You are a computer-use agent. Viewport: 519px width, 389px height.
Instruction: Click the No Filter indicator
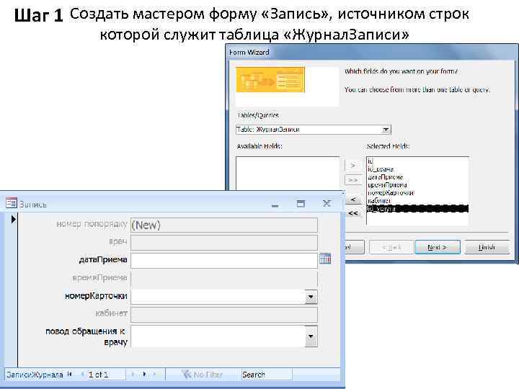202,375
